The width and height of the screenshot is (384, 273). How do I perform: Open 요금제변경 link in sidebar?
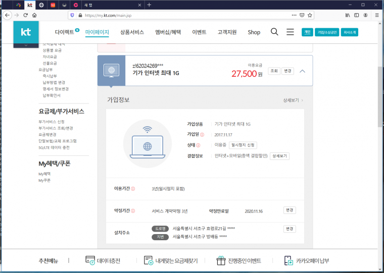47,135
